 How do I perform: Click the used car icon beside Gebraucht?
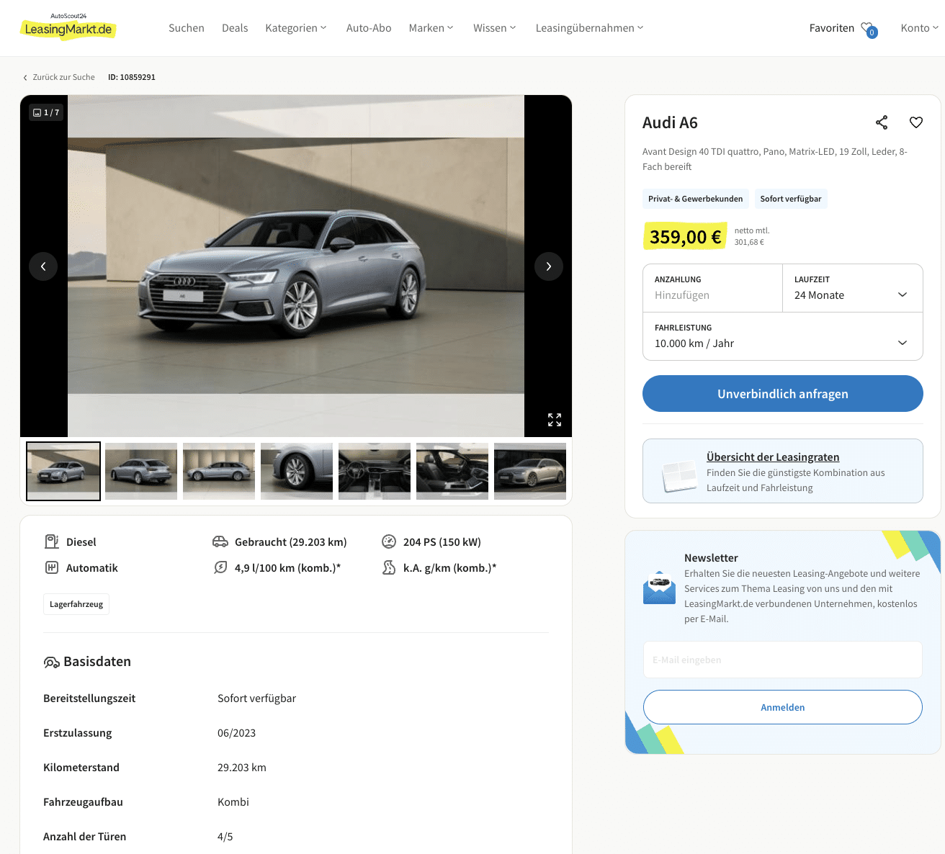(220, 541)
